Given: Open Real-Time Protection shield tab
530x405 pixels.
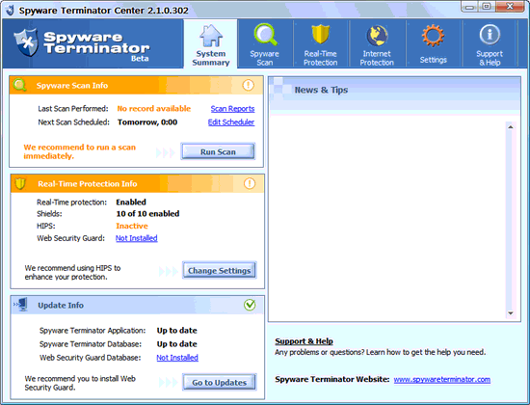Looking at the screenshot, I should (x=321, y=44).
